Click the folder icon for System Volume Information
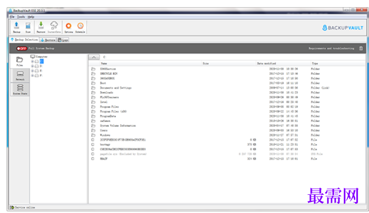The width and height of the screenshot is (369, 213). 93,126
